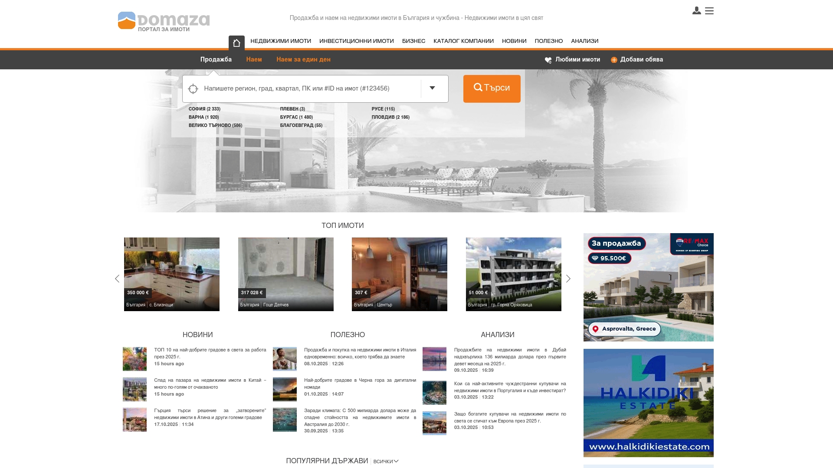Click the СОФИЯ (2 333) city link

[x=204, y=109]
